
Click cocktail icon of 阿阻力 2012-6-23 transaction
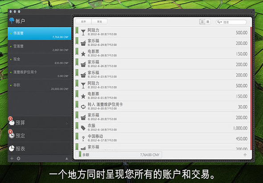83,85
